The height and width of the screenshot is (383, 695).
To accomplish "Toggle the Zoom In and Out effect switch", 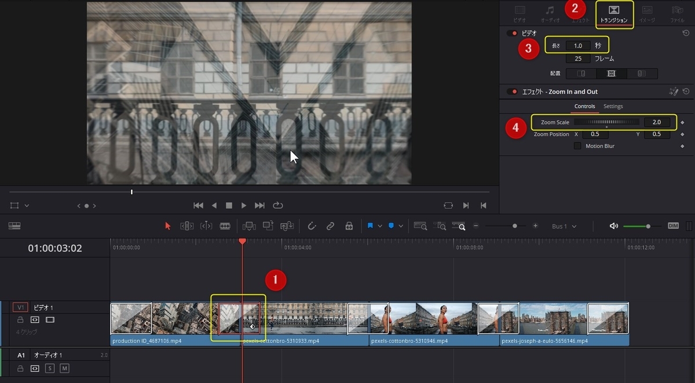I will [512, 91].
